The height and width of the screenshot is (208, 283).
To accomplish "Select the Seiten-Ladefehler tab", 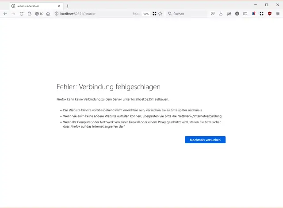I will (36, 6).
